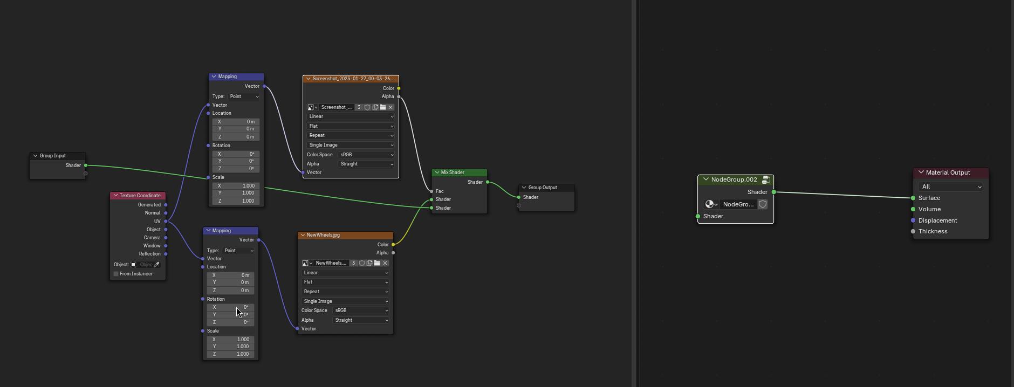This screenshot has width=1014, height=387.
Task: Toggle fake user shield on NewWheels node
Action: 362,263
